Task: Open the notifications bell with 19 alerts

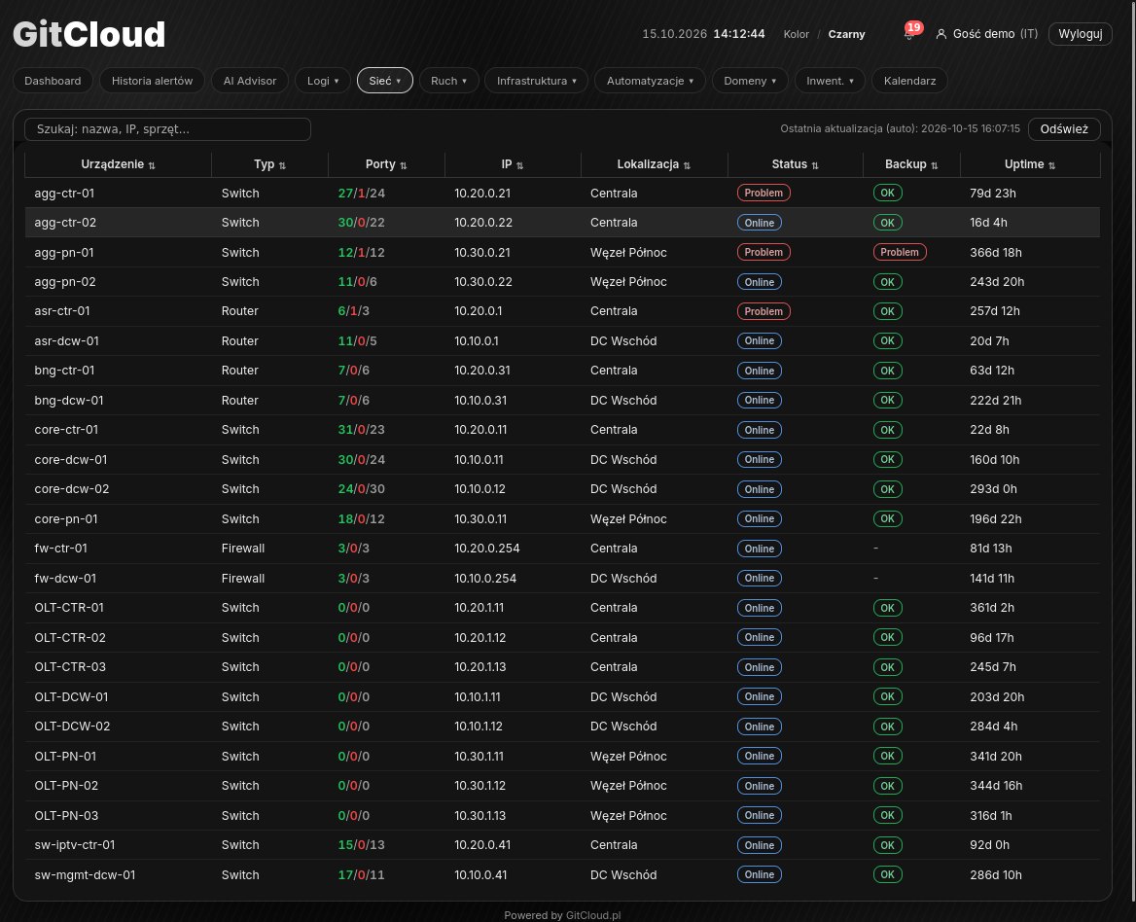Action: point(909,33)
